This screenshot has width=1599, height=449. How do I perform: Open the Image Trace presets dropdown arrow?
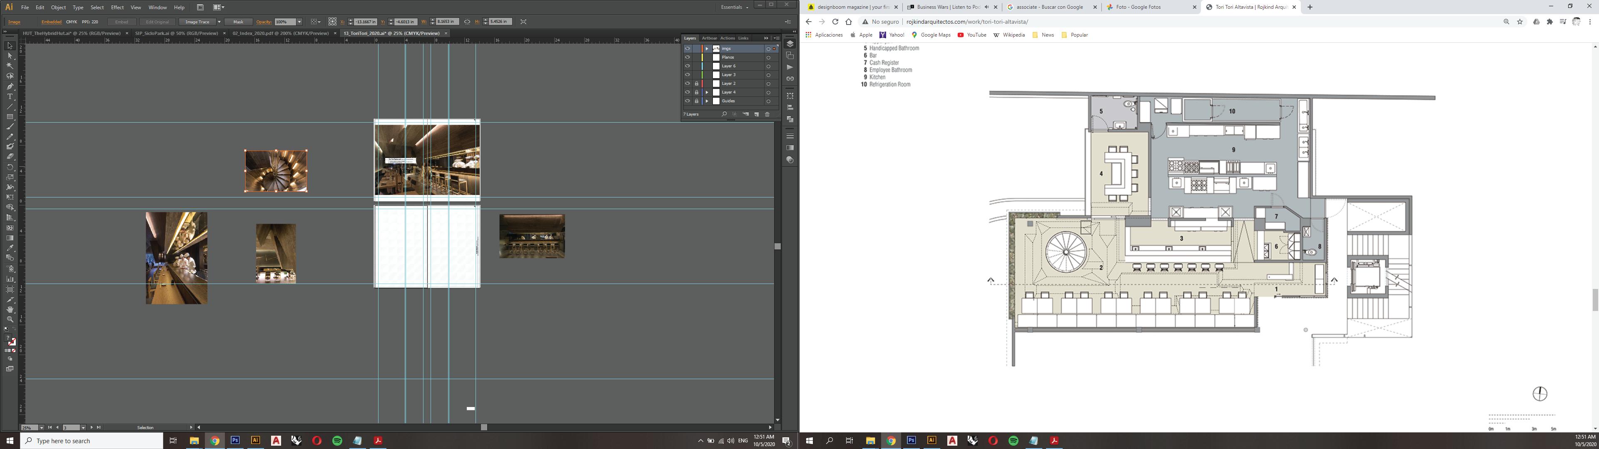coord(219,22)
